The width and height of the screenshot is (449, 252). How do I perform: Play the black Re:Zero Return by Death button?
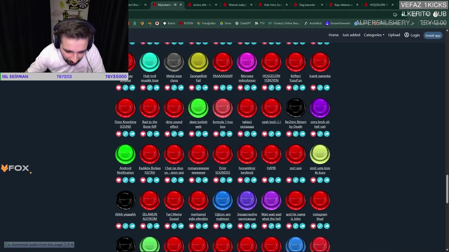[x=296, y=108]
